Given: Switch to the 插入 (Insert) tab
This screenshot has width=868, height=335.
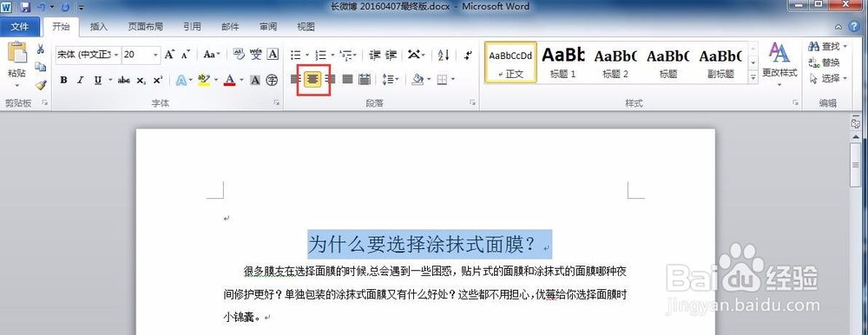Looking at the screenshot, I should pyautogui.click(x=99, y=27).
